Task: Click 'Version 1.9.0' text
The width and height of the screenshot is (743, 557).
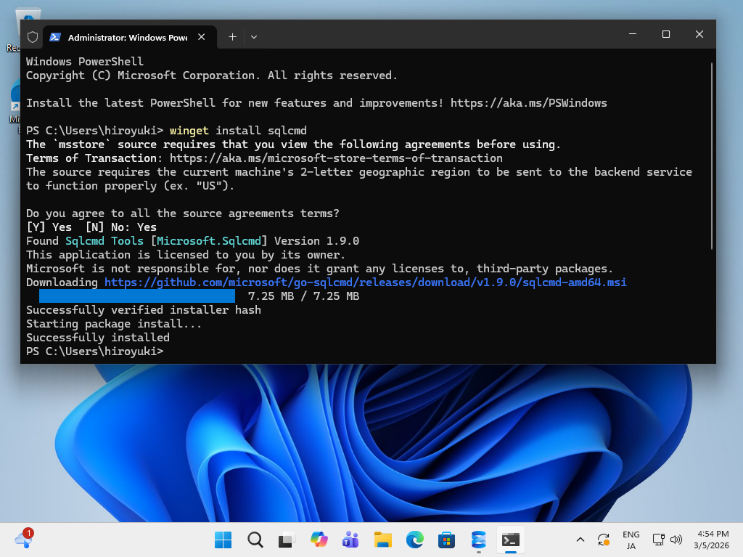Action: click(x=316, y=241)
